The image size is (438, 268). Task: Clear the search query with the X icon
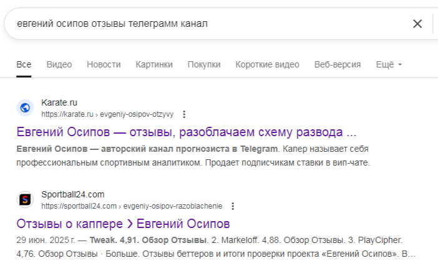tap(417, 24)
